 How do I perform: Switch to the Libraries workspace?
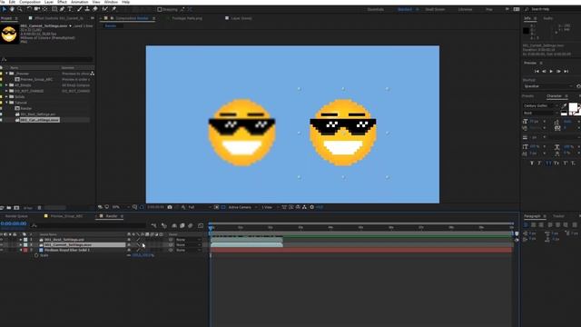click(465, 9)
